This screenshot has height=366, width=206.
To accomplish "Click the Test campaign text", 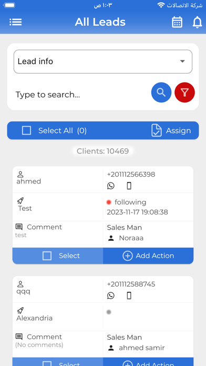I will coord(25,208).
